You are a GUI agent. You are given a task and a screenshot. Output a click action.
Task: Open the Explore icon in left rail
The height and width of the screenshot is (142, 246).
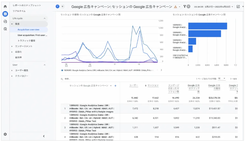[x=5, y=21]
